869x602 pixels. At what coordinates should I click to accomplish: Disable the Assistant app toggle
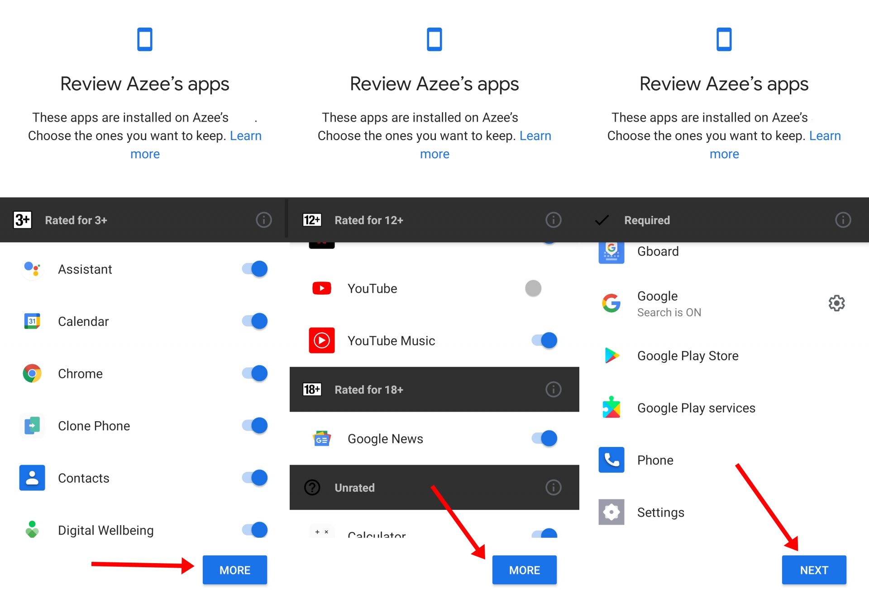coord(255,269)
